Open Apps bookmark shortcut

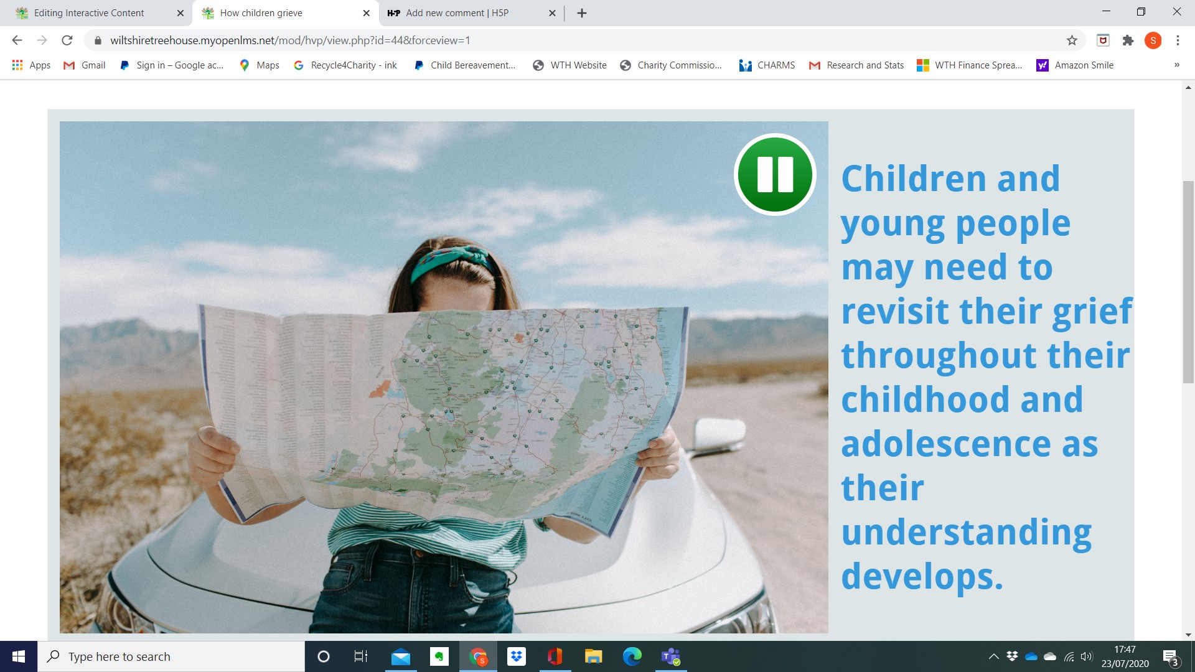31,65
